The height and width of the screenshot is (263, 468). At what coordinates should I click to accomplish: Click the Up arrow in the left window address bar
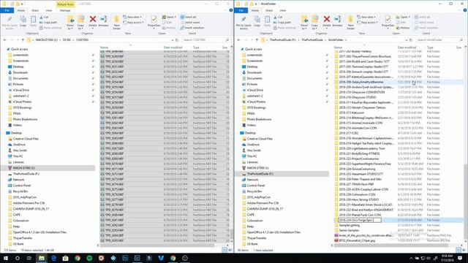coord(23,39)
